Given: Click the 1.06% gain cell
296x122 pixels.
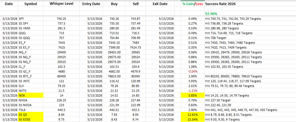Looking at the screenshot, I should pyautogui.click(x=192, y=67).
